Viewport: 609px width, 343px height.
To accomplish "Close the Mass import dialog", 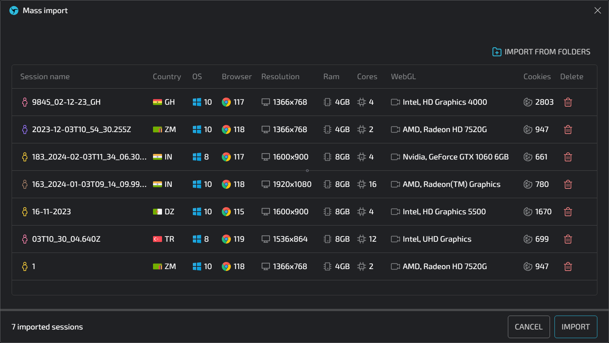I will [597, 11].
